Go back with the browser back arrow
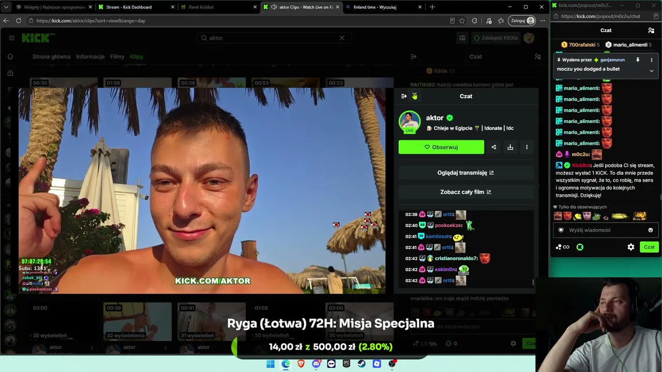This screenshot has width=662, height=372. pos(6,21)
